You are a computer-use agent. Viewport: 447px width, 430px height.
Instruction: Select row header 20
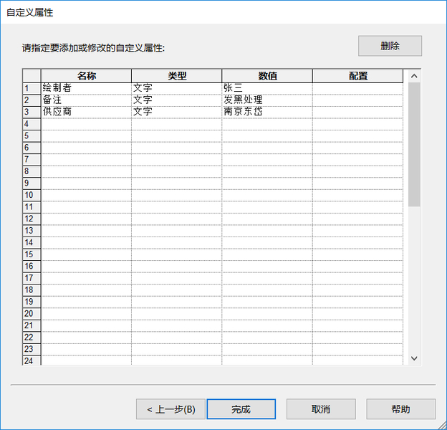[32, 314]
